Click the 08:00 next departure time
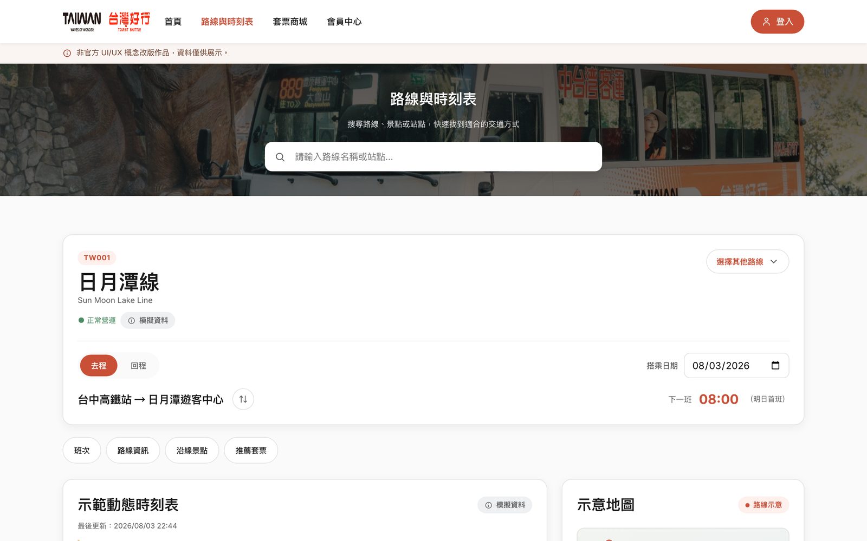Viewport: 867px width, 541px height. [x=719, y=399]
